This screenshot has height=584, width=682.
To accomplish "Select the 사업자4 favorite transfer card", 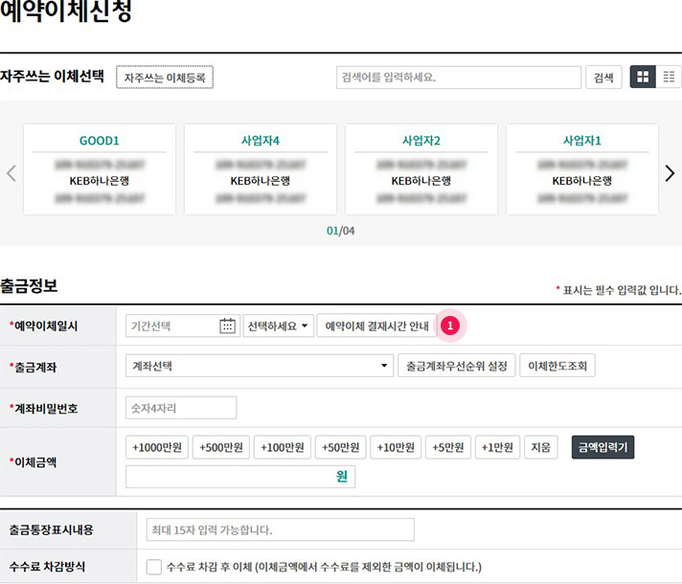I will [260, 169].
